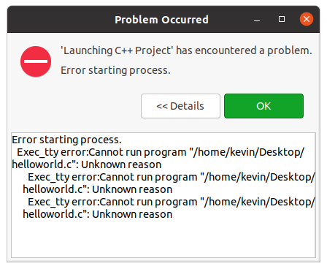Click the empty space inside the details text box

tap(163, 239)
